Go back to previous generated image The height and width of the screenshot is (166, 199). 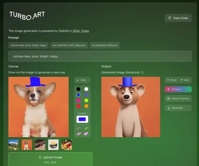(172, 80)
